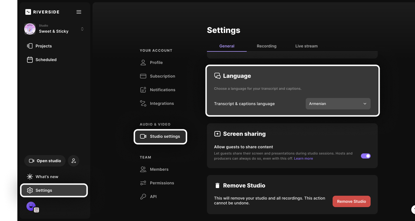Click the invite people icon button
Screen dimensions: 415x221
click(74, 161)
